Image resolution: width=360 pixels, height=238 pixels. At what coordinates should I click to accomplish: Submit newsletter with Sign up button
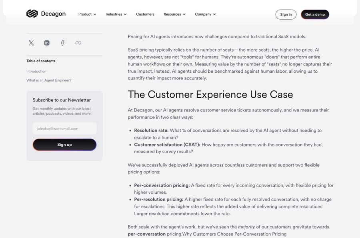click(64, 145)
